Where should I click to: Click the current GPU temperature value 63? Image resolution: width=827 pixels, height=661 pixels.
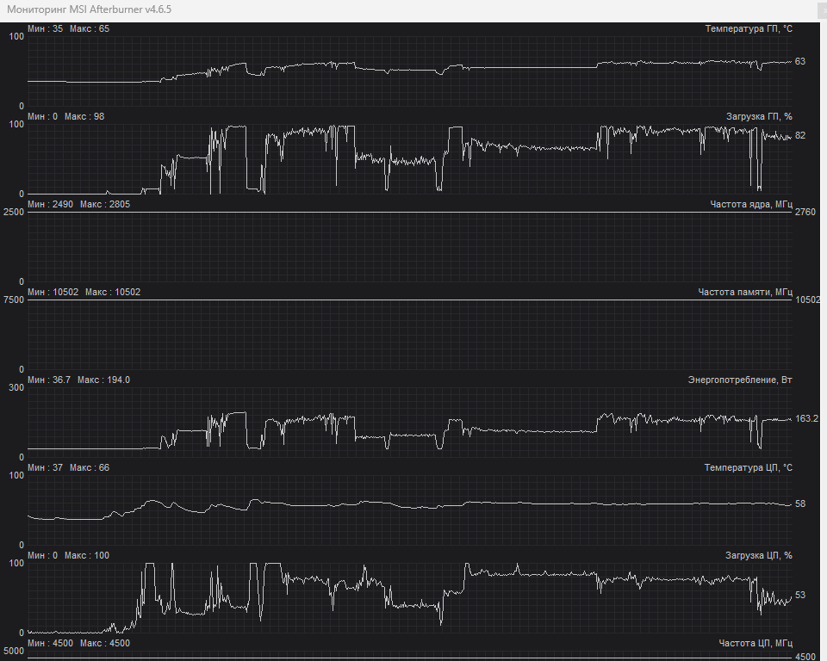coord(800,62)
